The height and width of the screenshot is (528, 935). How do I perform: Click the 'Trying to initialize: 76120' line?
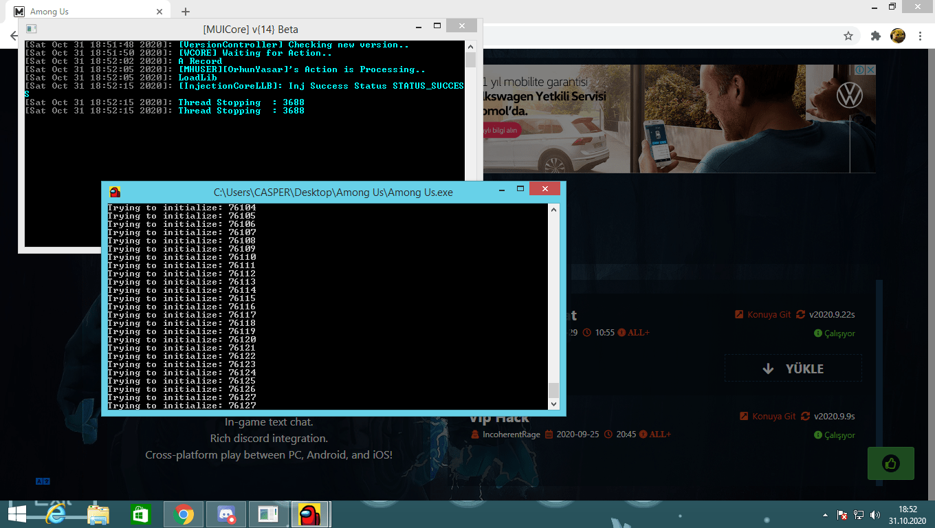(181, 340)
